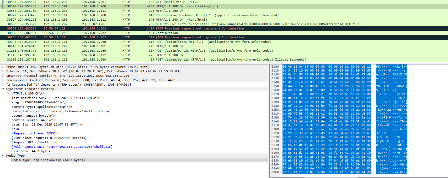
Task: Collapse the Media Type section
Action: coord(3,156)
